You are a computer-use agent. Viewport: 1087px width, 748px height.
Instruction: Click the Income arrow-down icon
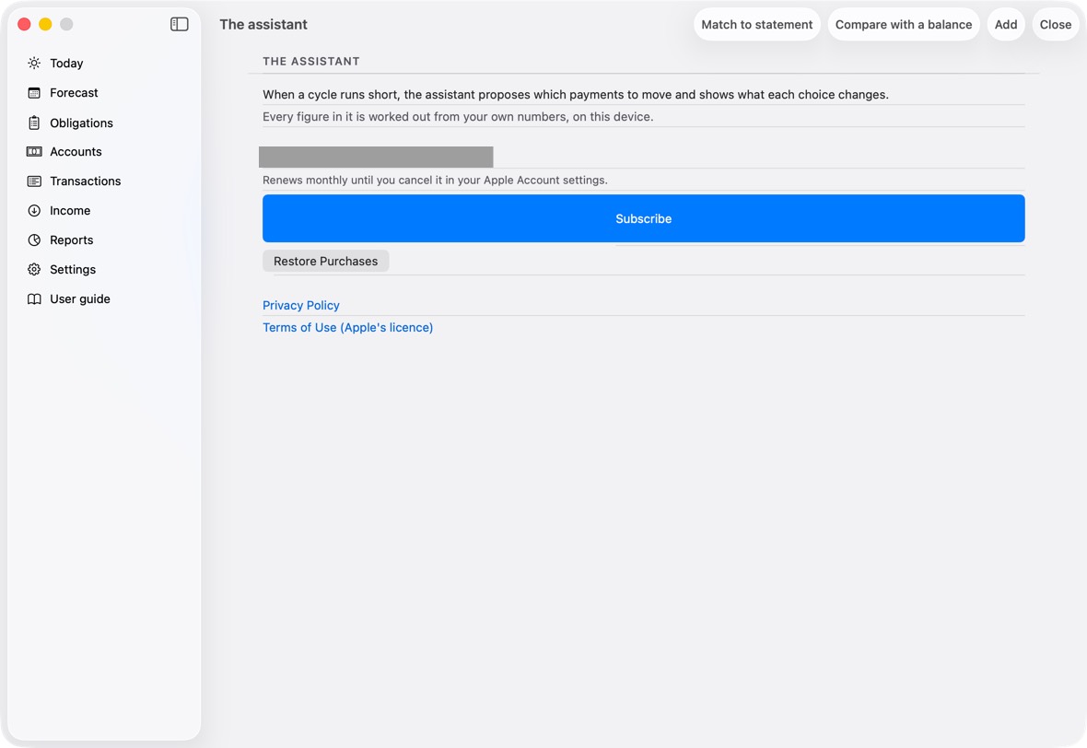click(x=34, y=211)
